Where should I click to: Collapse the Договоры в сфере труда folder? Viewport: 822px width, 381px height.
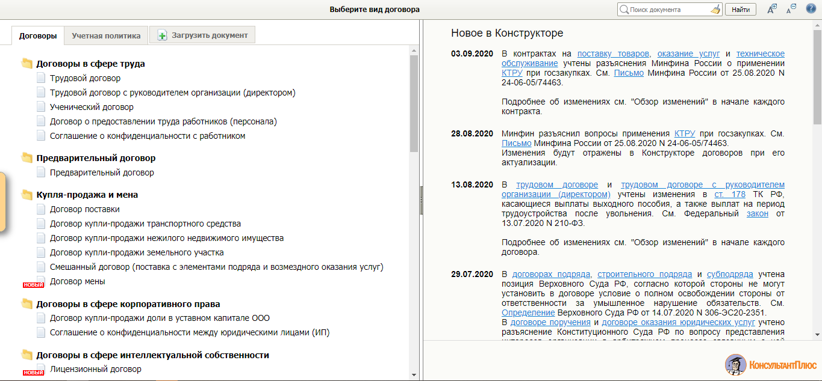[x=27, y=64]
